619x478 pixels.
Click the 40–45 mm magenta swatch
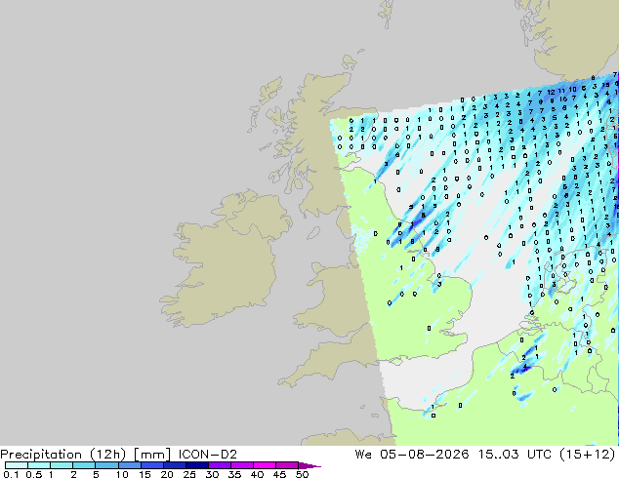click(x=265, y=465)
